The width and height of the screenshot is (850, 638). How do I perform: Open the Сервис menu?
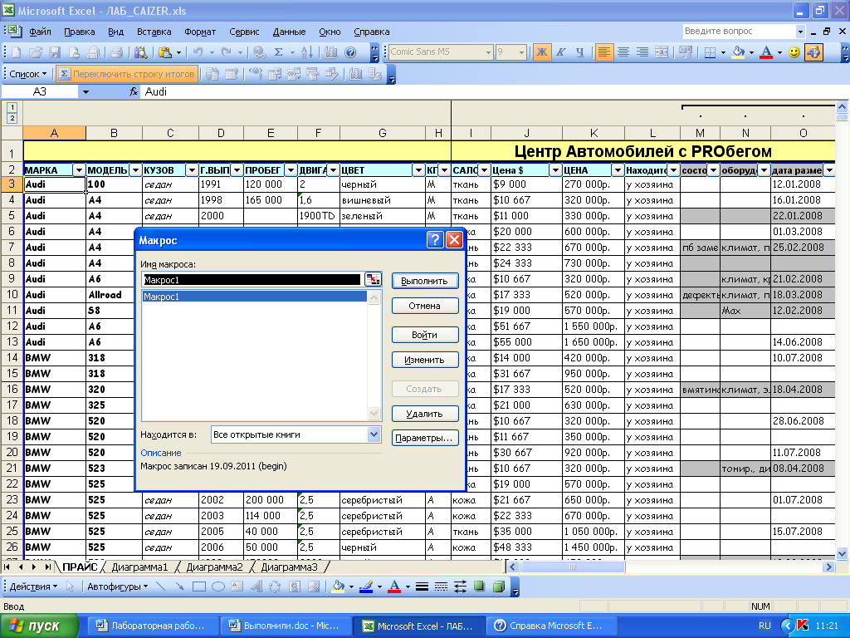click(244, 32)
